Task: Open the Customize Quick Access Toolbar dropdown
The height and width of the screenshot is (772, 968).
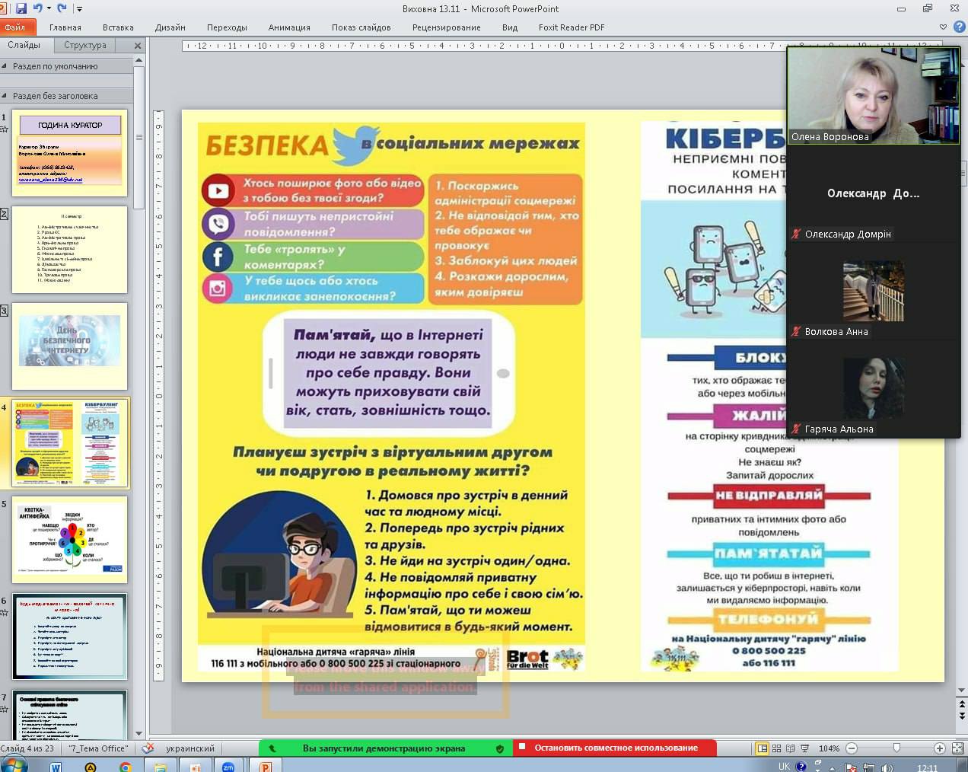Action: coord(79,9)
